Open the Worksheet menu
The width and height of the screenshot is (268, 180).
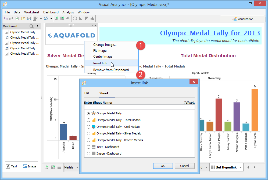[32, 12]
